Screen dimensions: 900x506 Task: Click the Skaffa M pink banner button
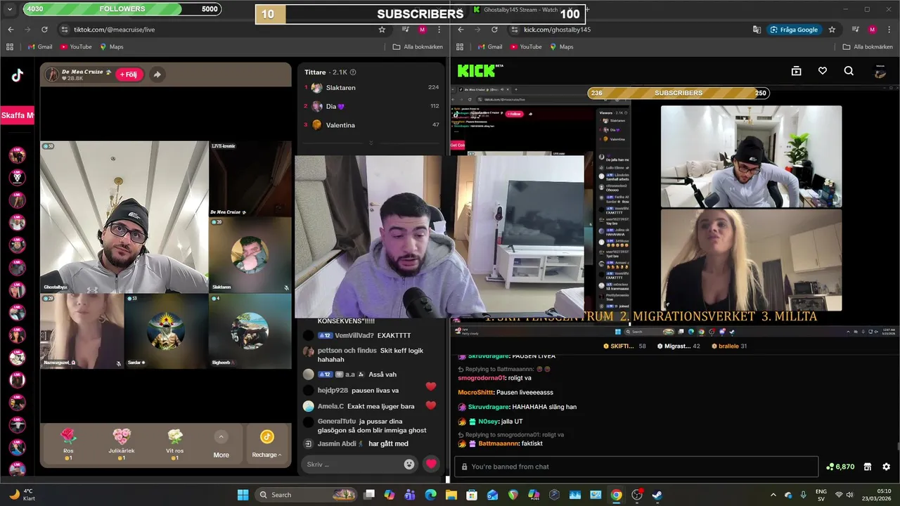click(17, 115)
